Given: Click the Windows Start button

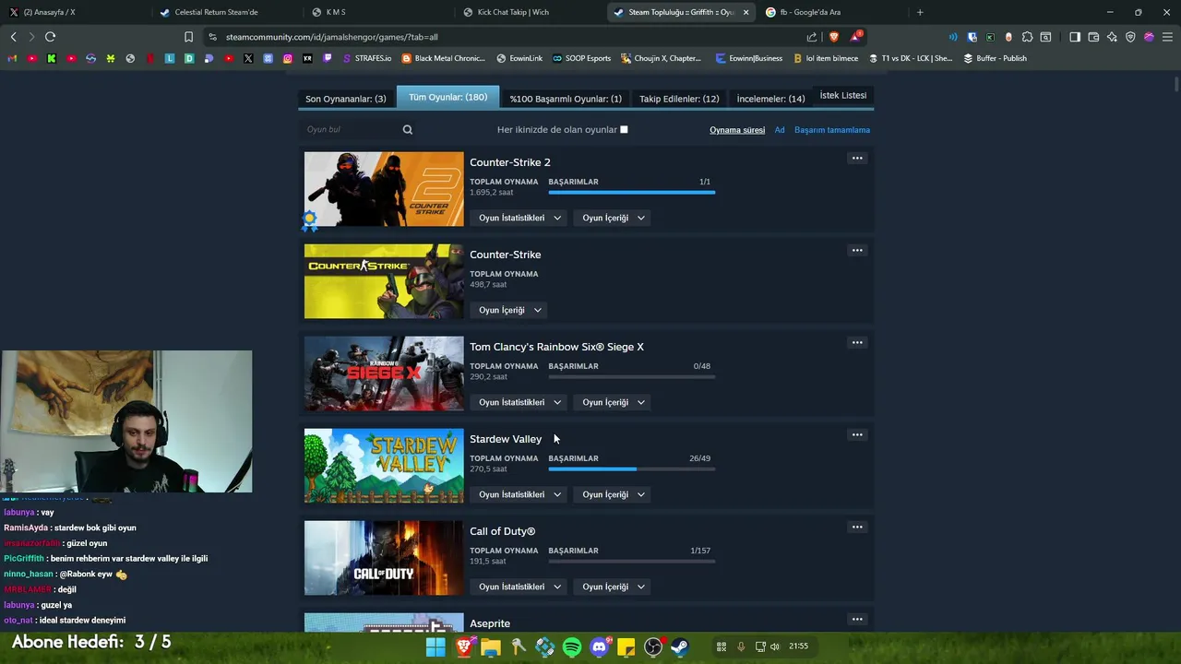Looking at the screenshot, I should tap(435, 647).
